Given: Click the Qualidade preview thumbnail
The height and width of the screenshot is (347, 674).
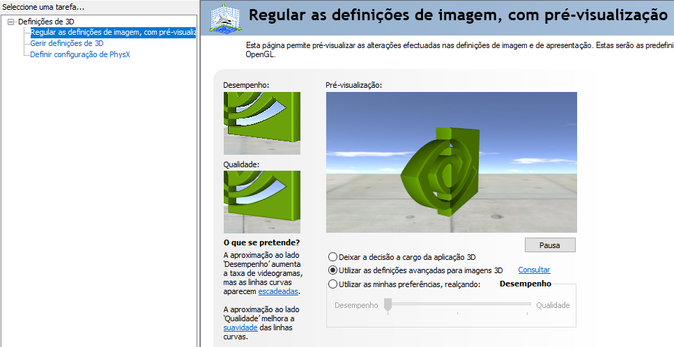Looking at the screenshot, I should pos(262,202).
